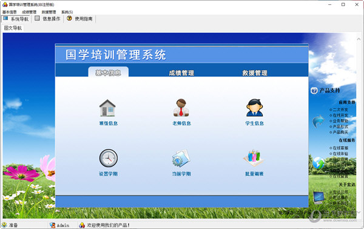This screenshot has height=229, width=364.
Task: Click the 在线服务 section heading
Action: point(347,140)
